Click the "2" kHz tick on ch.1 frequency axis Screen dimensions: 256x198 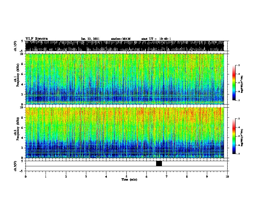pos(22,94)
